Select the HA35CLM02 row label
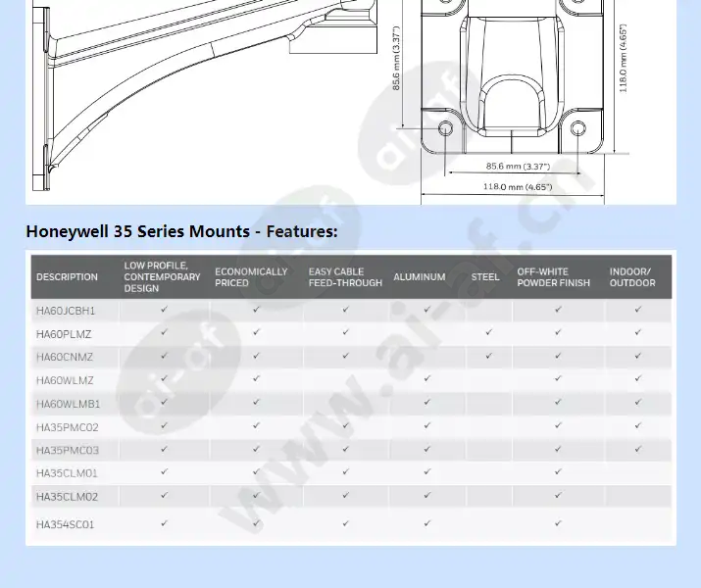Viewport: 701px width, 588px height. pyautogui.click(x=67, y=497)
